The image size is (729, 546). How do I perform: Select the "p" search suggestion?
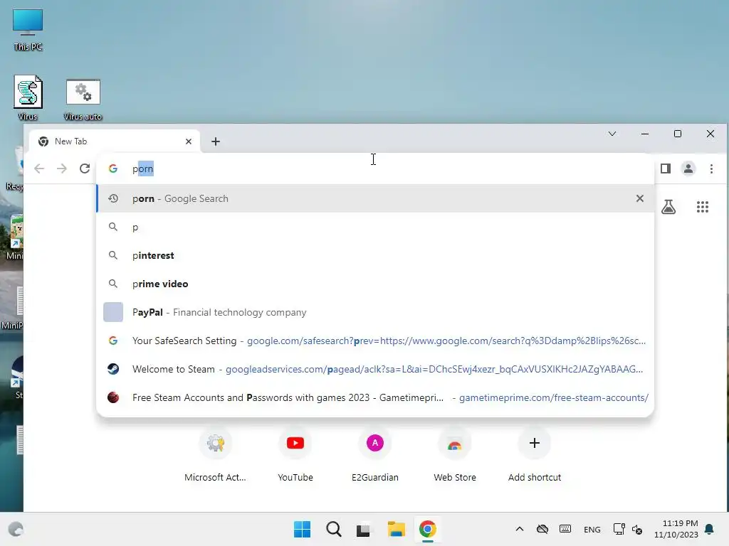click(374, 227)
